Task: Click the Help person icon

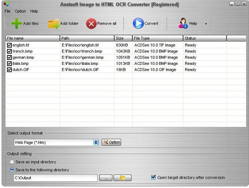Action: click(x=183, y=23)
